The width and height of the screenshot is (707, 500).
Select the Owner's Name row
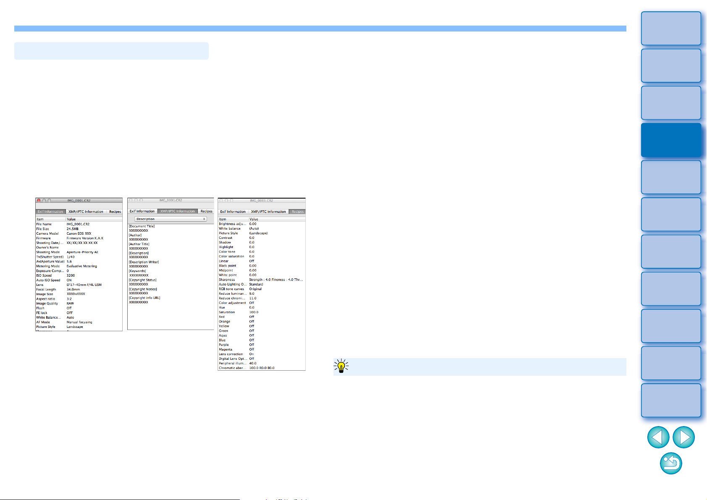[x=79, y=247]
